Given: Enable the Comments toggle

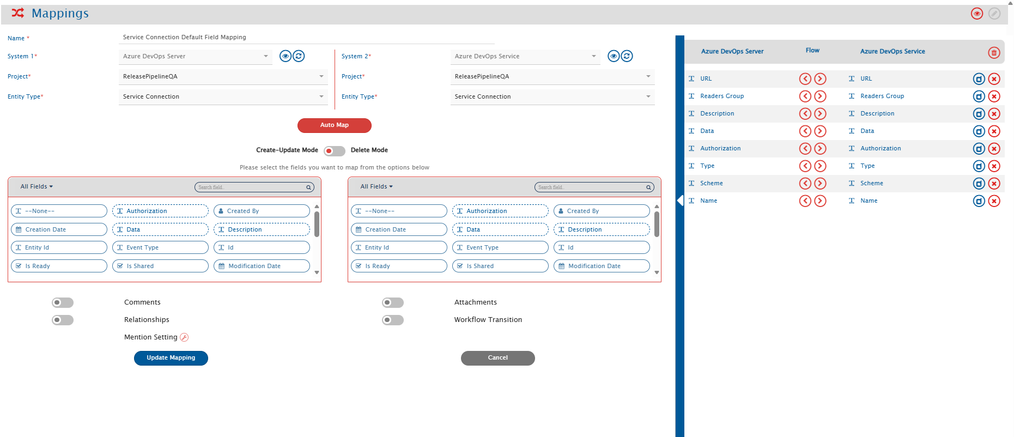Looking at the screenshot, I should [63, 302].
